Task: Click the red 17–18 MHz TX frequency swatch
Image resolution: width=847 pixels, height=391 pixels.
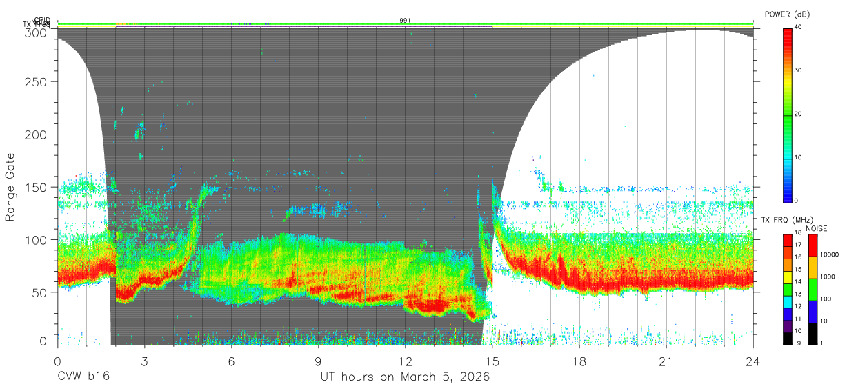Action: click(788, 241)
